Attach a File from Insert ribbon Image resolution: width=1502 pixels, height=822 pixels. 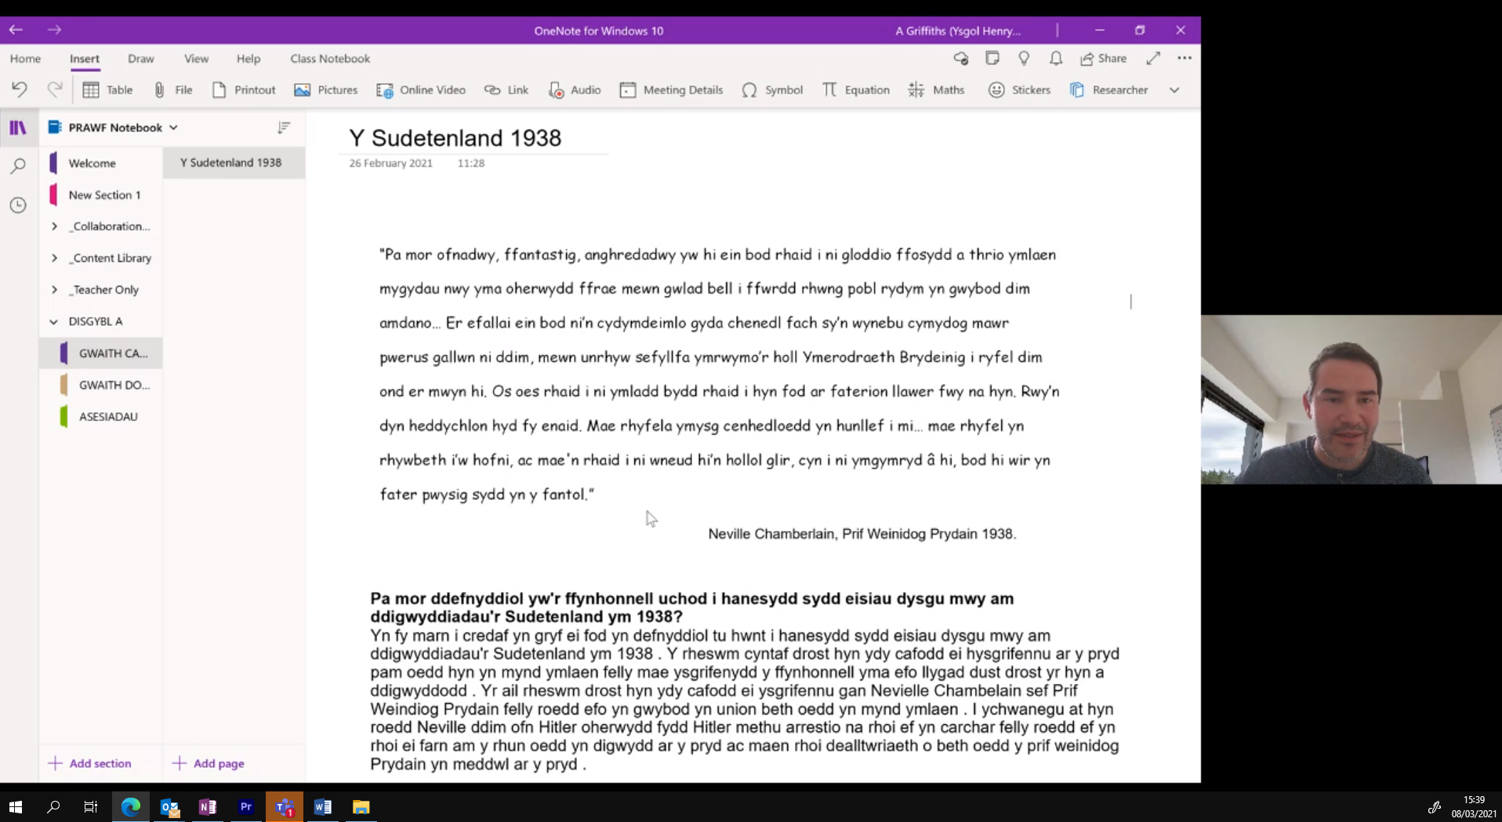[173, 90]
